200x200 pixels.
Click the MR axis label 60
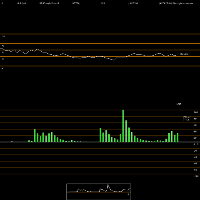point(195,125)
